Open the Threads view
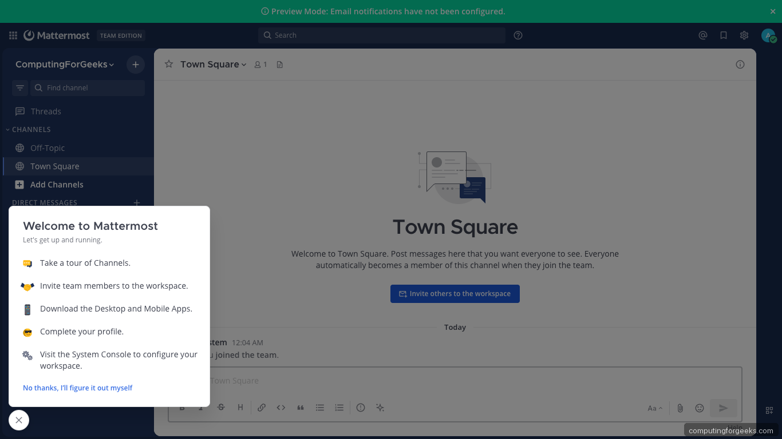Viewport: 782px width, 439px height. [x=46, y=111]
